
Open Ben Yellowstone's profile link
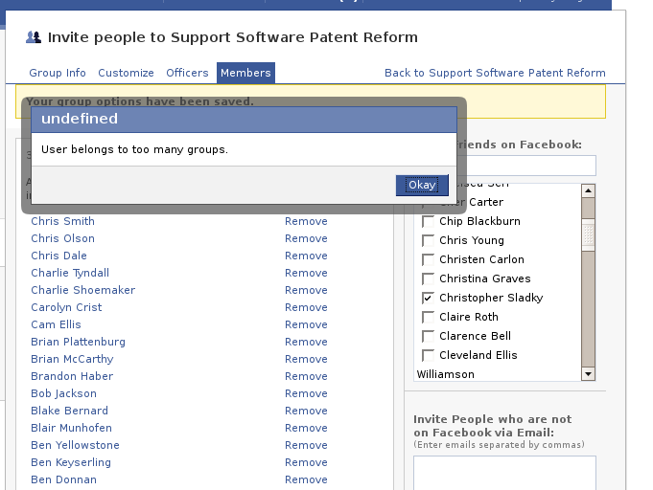(75, 446)
